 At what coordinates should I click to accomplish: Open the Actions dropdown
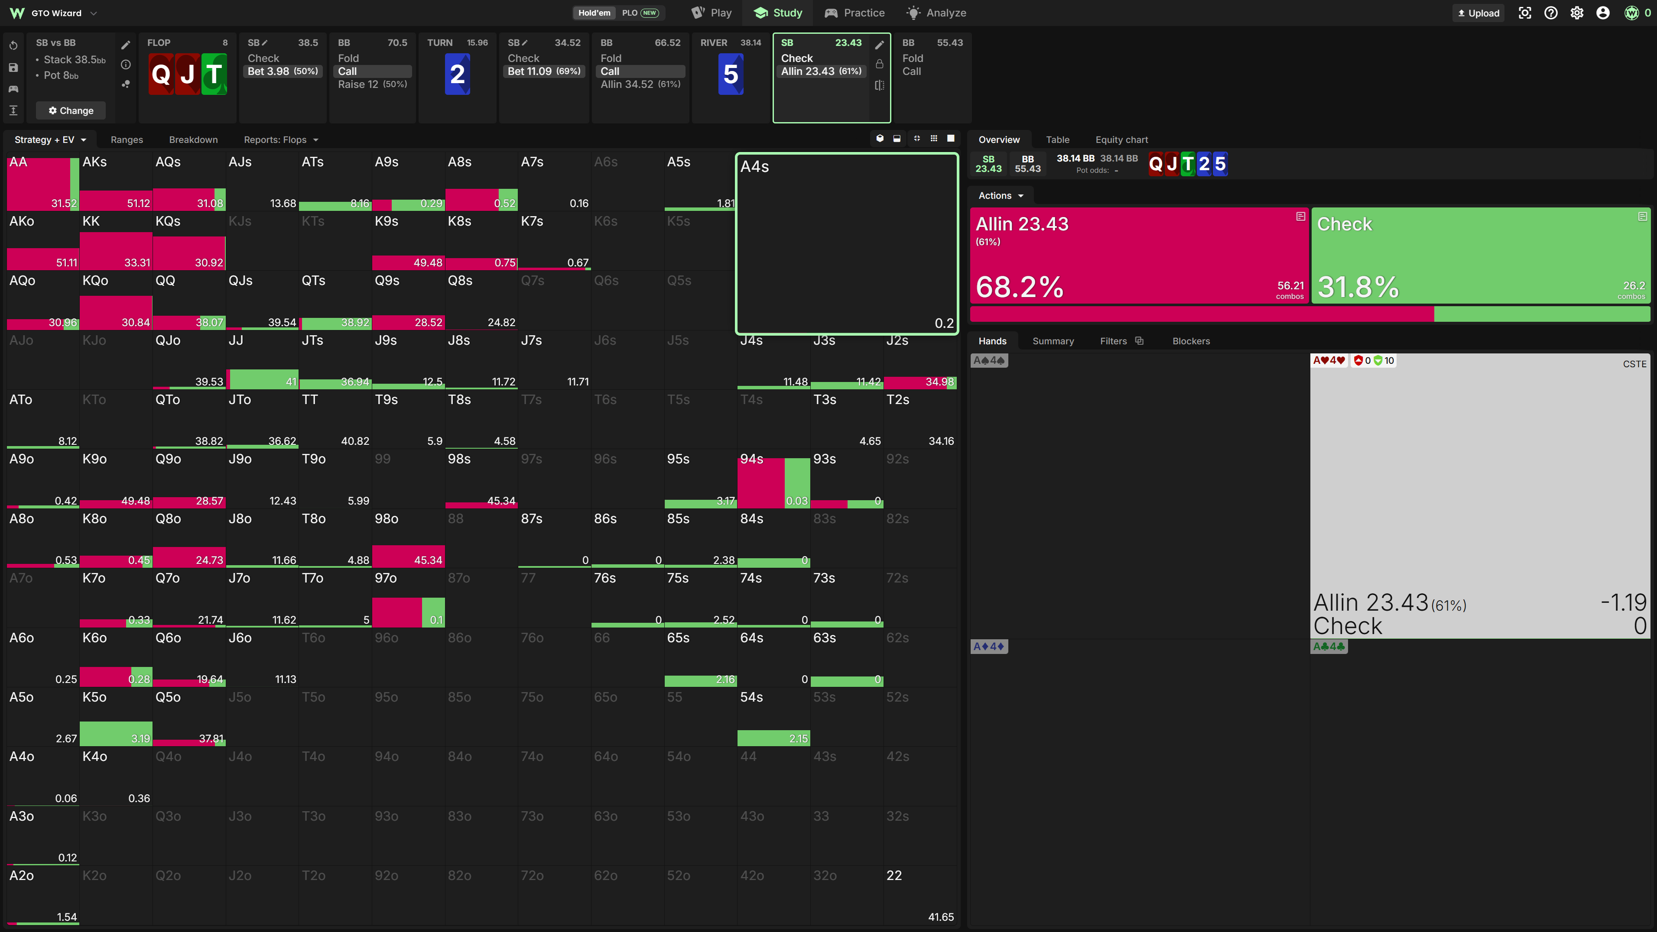[x=1000, y=195]
